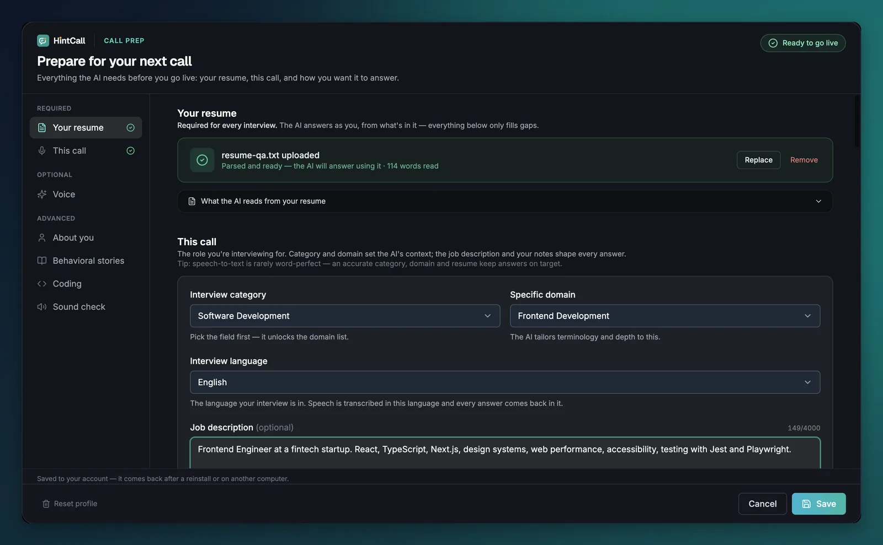
Task: Click the speaker icon beside Sound check
Action: (x=42, y=307)
